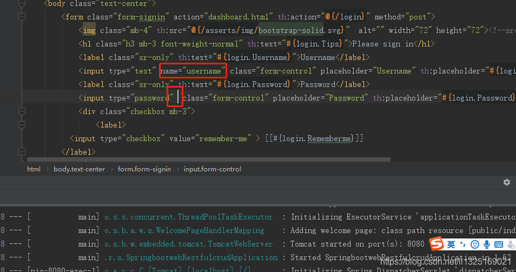
Task: Collapse the body tag fold marker
Action: (22, 4)
